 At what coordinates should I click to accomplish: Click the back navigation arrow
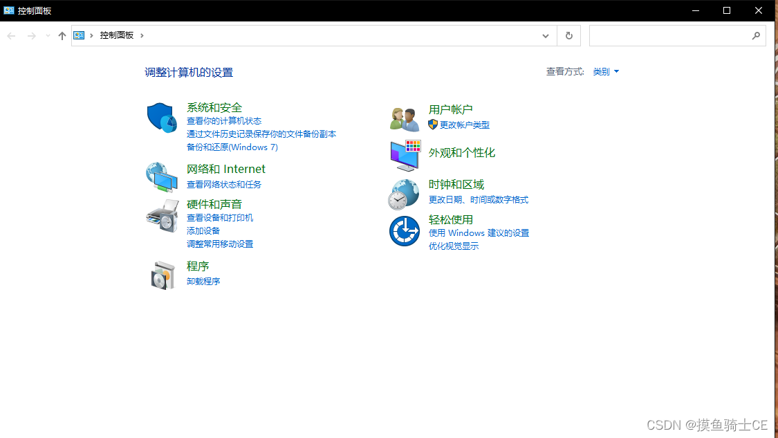click(12, 36)
